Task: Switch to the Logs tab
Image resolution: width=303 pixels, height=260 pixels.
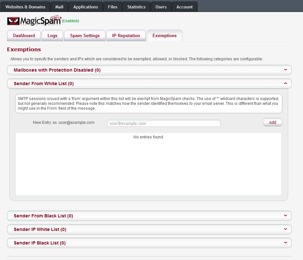Action: click(52, 36)
